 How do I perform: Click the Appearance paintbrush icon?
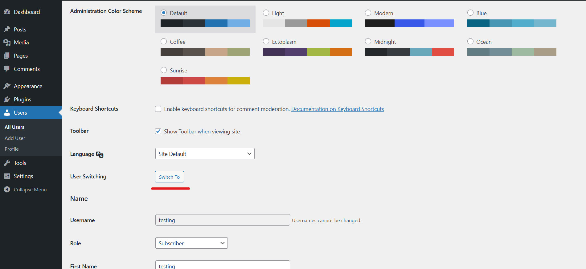click(7, 86)
